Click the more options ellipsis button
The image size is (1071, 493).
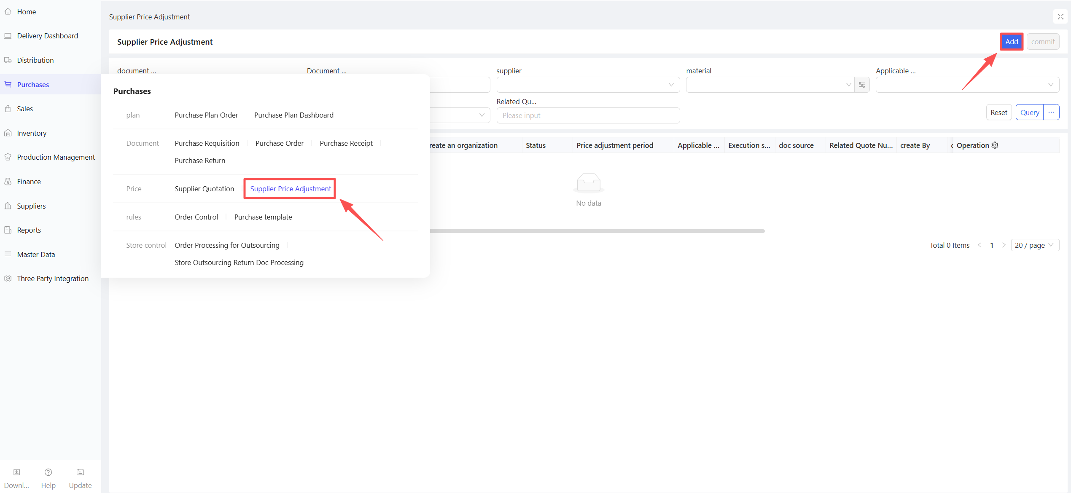click(1051, 113)
